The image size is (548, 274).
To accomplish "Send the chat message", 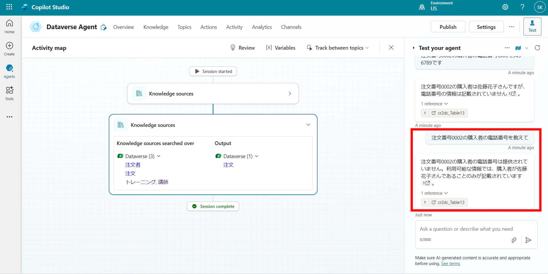I will click(528, 240).
